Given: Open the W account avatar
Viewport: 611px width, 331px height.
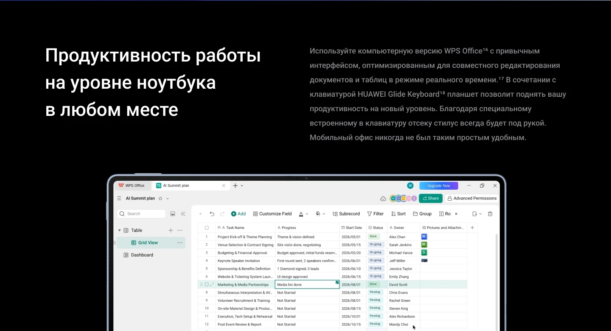Looking at the screenshot, I should [410, 185].
